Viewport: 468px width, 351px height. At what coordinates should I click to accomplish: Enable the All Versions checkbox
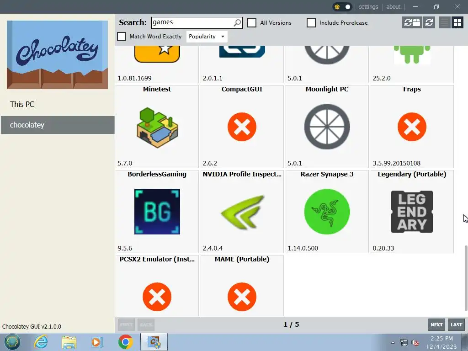coord(252,23)
